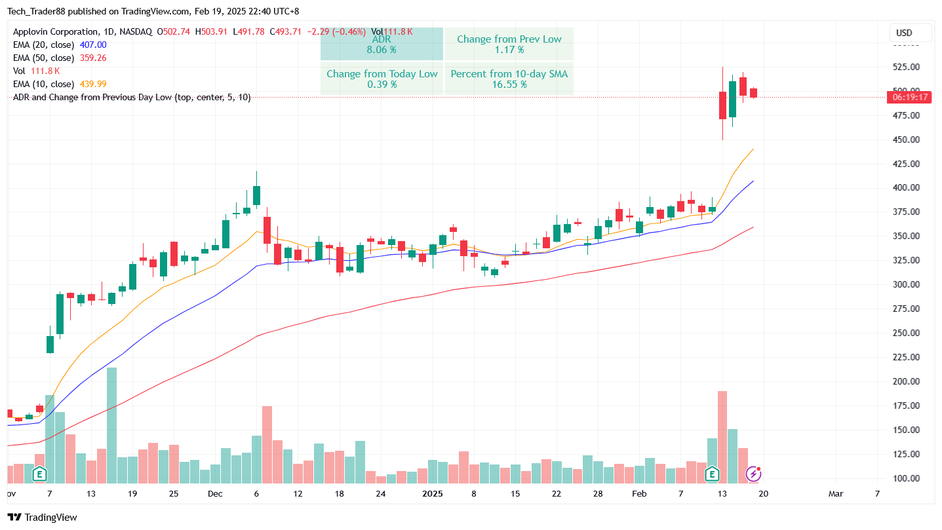Click the 150.00 price axis label
The height and width of the screenshot is (530, 942).
(x=905, y=430)
